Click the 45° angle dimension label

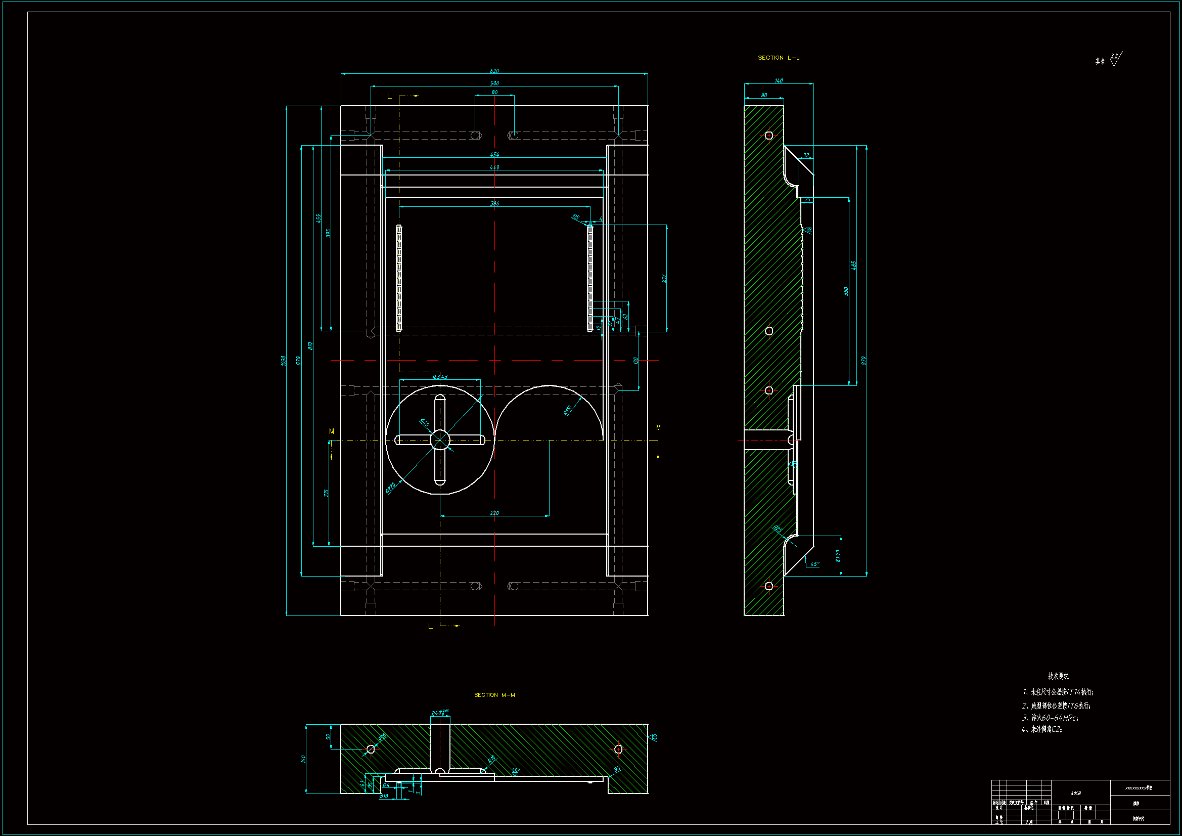pyautogui.click(x=814, y=564)
